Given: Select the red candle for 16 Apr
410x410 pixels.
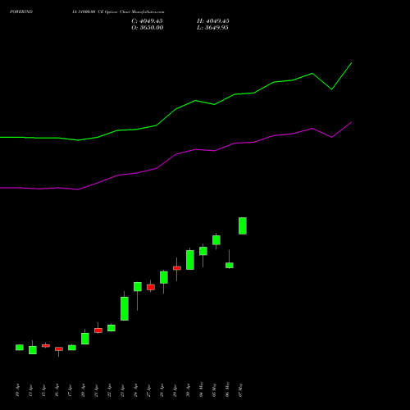Looking at the screenshot, I should pos(59,349).
